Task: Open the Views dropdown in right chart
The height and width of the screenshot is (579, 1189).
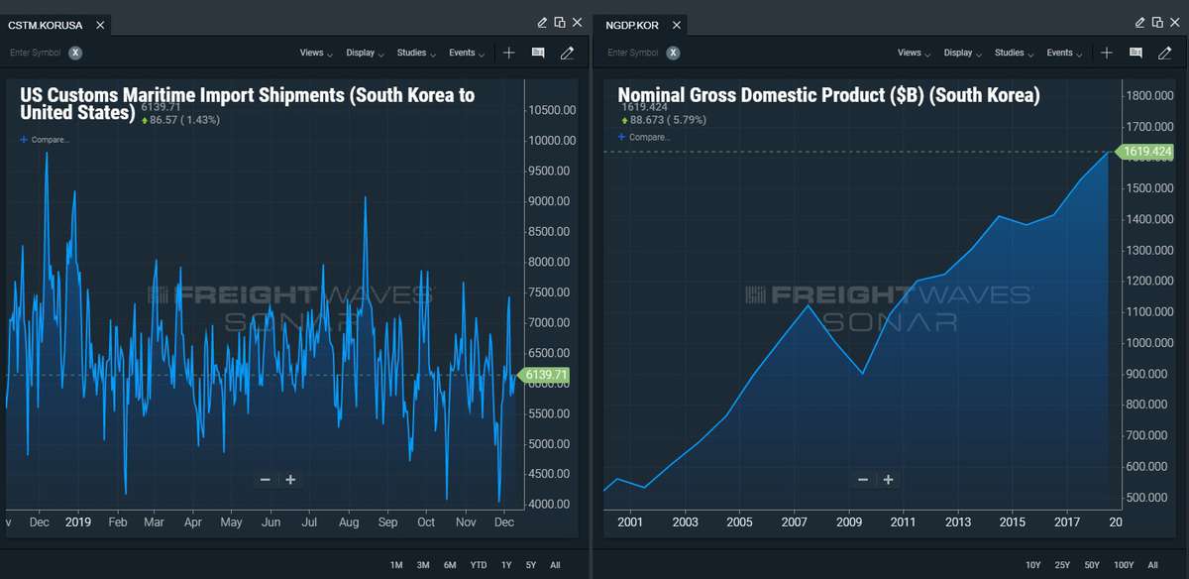Action: (x=914, y=53)
